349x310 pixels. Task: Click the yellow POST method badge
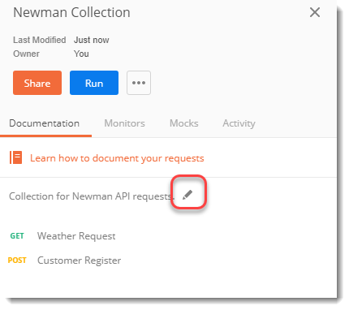click(x=17, y=260)
